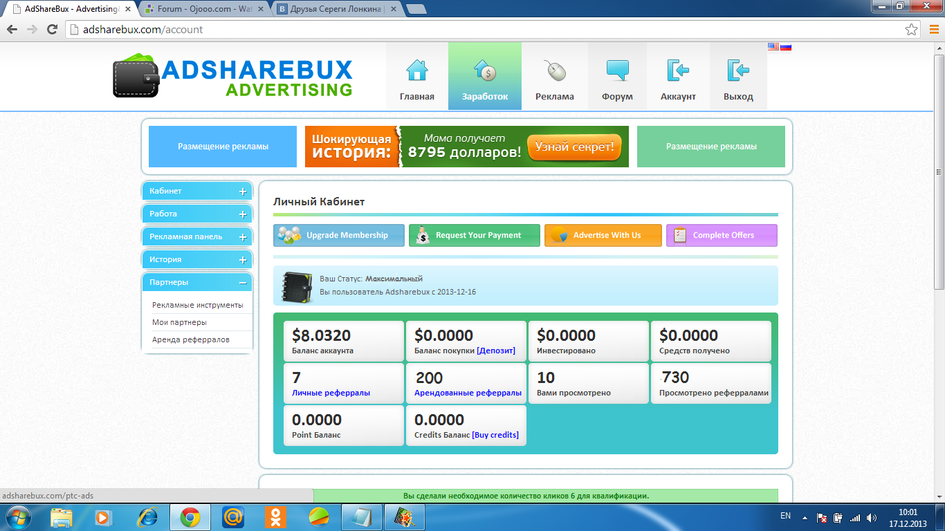This screenshot has width=945, height=531.
Task: Click the EN language indicator
Action: click(x=785, y=516)
